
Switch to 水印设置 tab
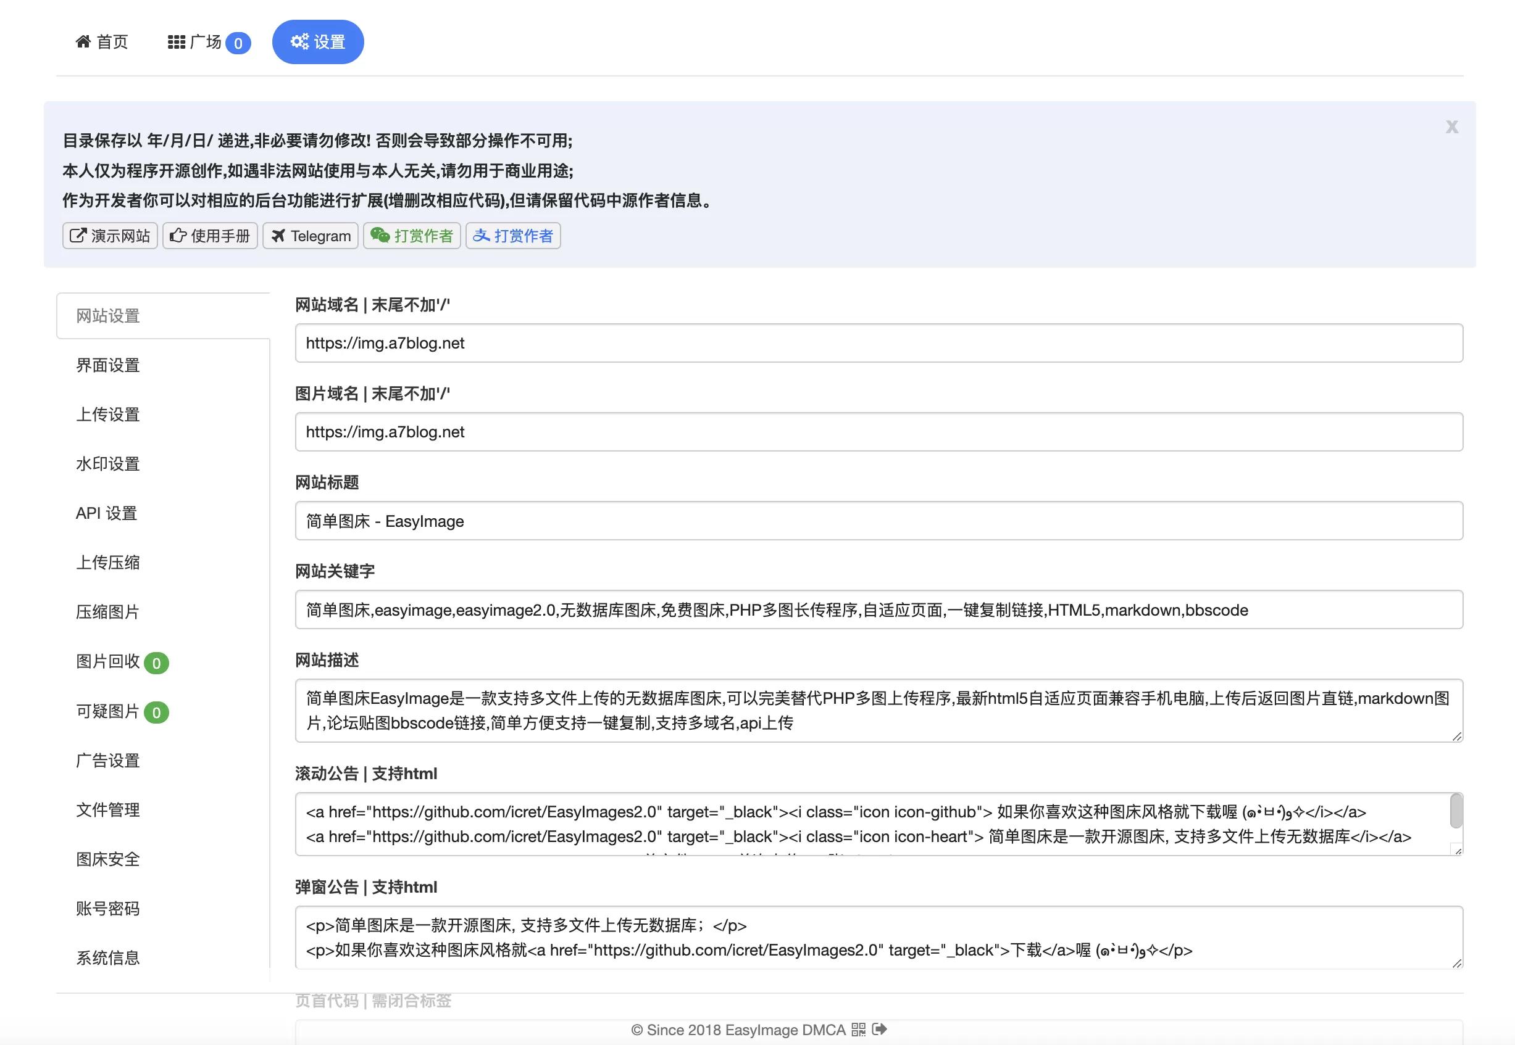coord(108,465)
